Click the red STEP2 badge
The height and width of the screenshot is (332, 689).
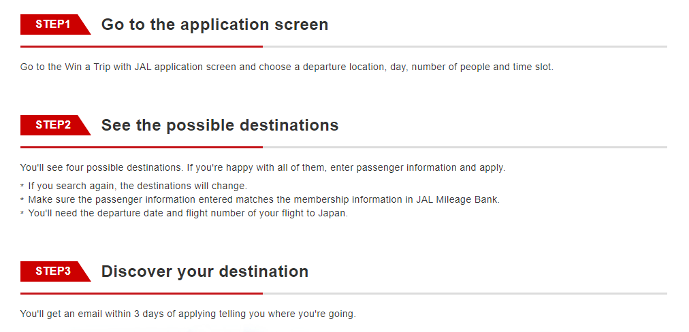point(55,125)
